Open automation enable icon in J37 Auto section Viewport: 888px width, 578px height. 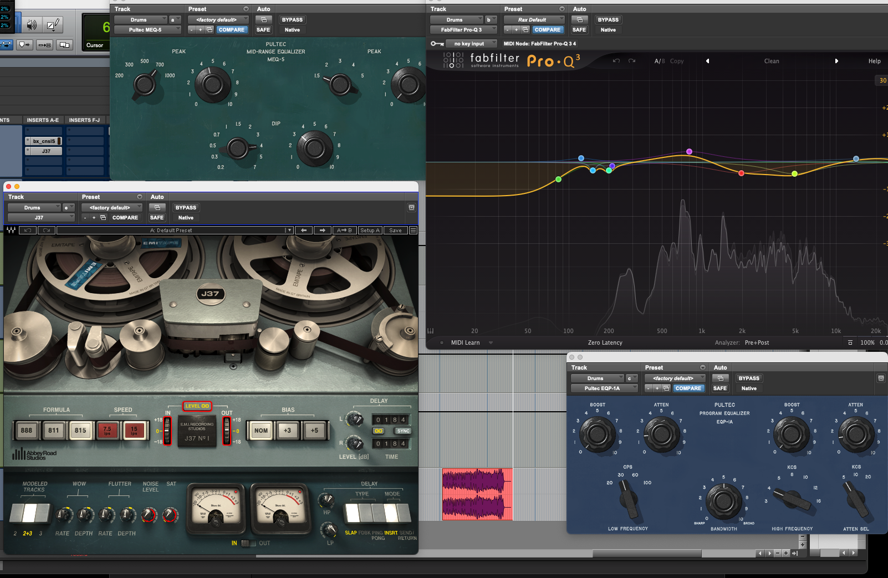coord(157,207)
